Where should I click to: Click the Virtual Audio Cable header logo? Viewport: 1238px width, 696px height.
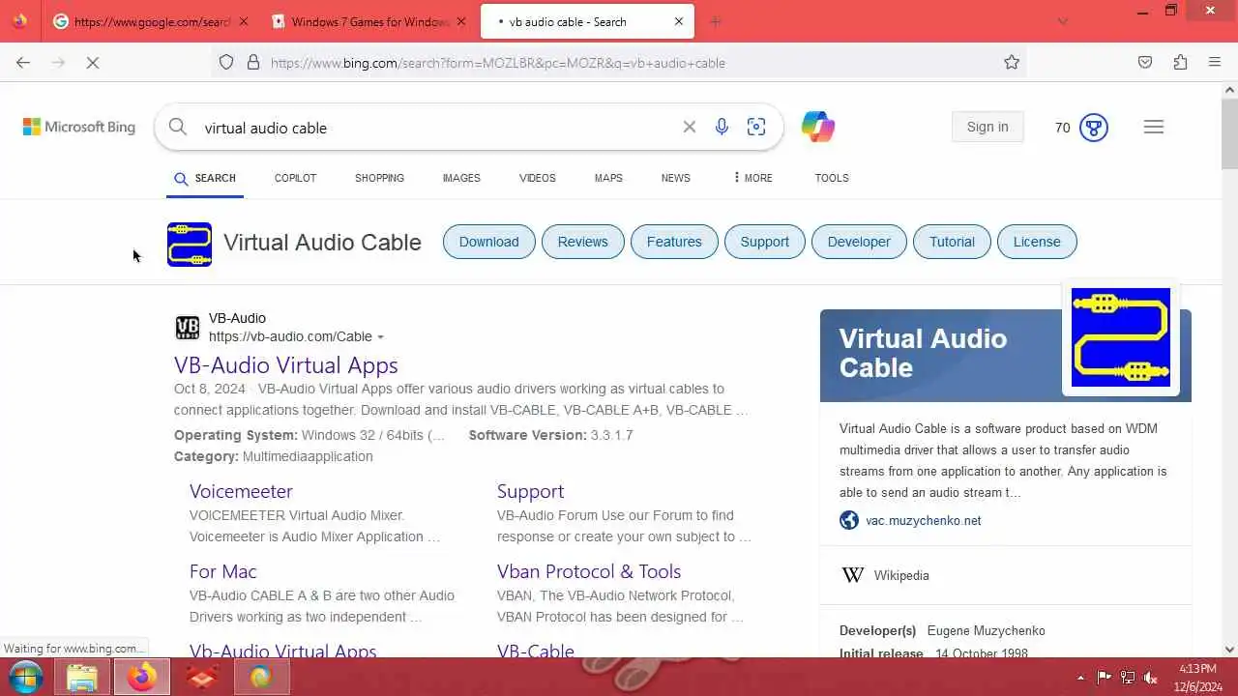click(x=190, y=245)
